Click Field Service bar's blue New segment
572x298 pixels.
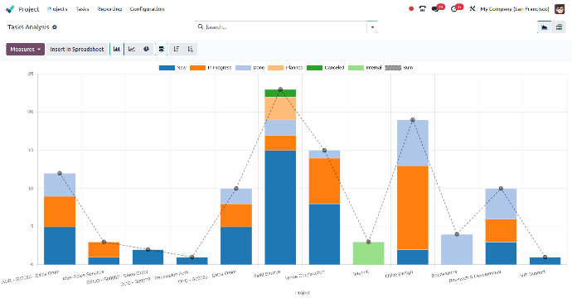click(x=280, y=207)
